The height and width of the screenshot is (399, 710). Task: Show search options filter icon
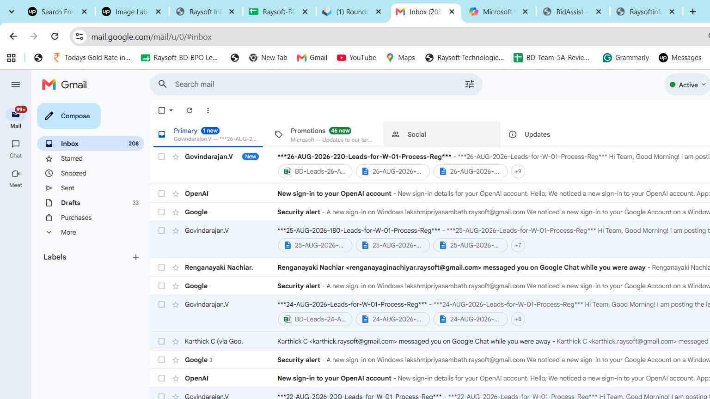pos(470,84)
